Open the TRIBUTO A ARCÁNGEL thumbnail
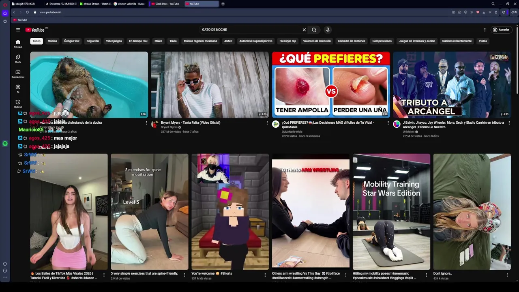This screenshot has height=292, width=519. tap(452, 85)
